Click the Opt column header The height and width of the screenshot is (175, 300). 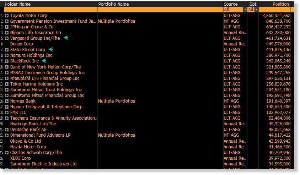[x=253, y=4]
